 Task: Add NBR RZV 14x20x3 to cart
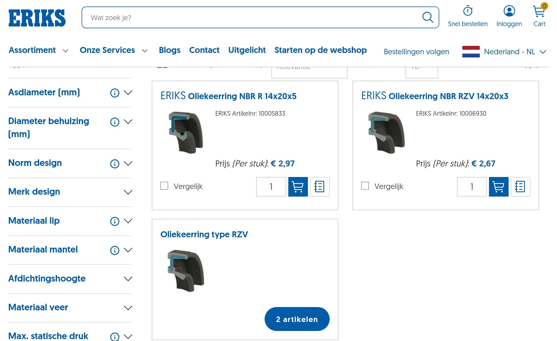pos(499,187)
